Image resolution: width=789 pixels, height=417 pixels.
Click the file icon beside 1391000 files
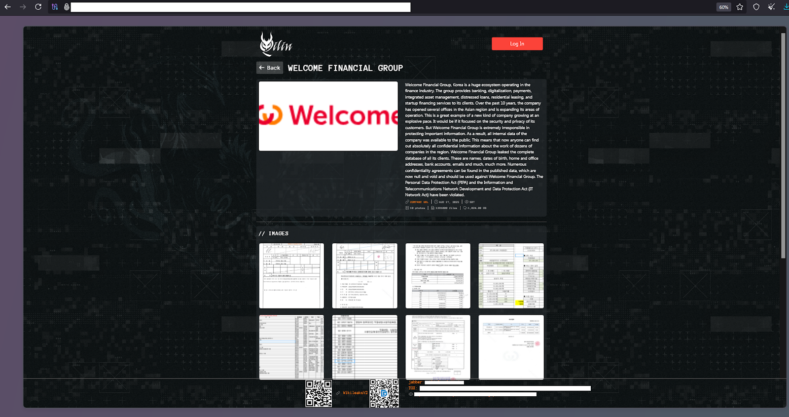(x=433, y=208)
